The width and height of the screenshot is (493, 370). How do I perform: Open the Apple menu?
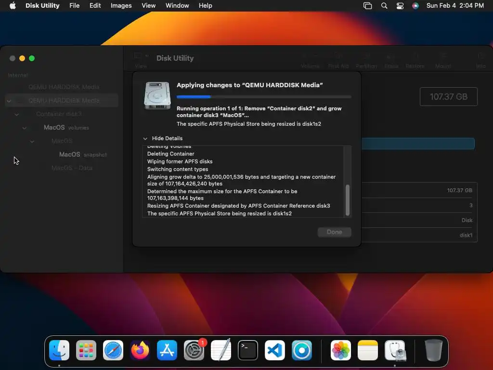(x=13, y=6)
